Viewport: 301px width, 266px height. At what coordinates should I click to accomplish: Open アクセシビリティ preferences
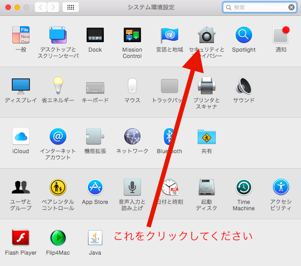click(281, 187)
